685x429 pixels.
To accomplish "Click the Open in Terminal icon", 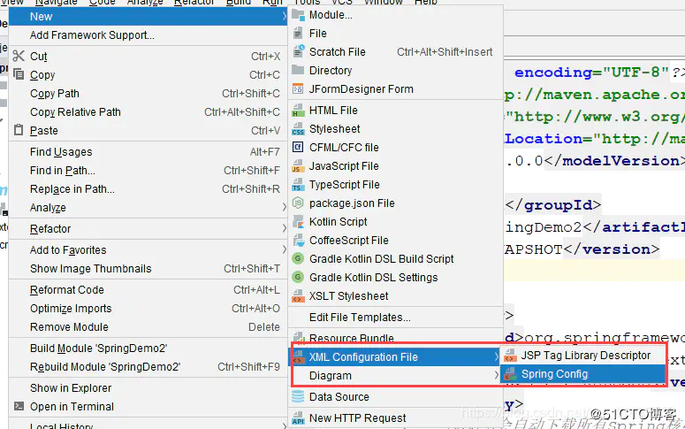I will pos(19,406).
